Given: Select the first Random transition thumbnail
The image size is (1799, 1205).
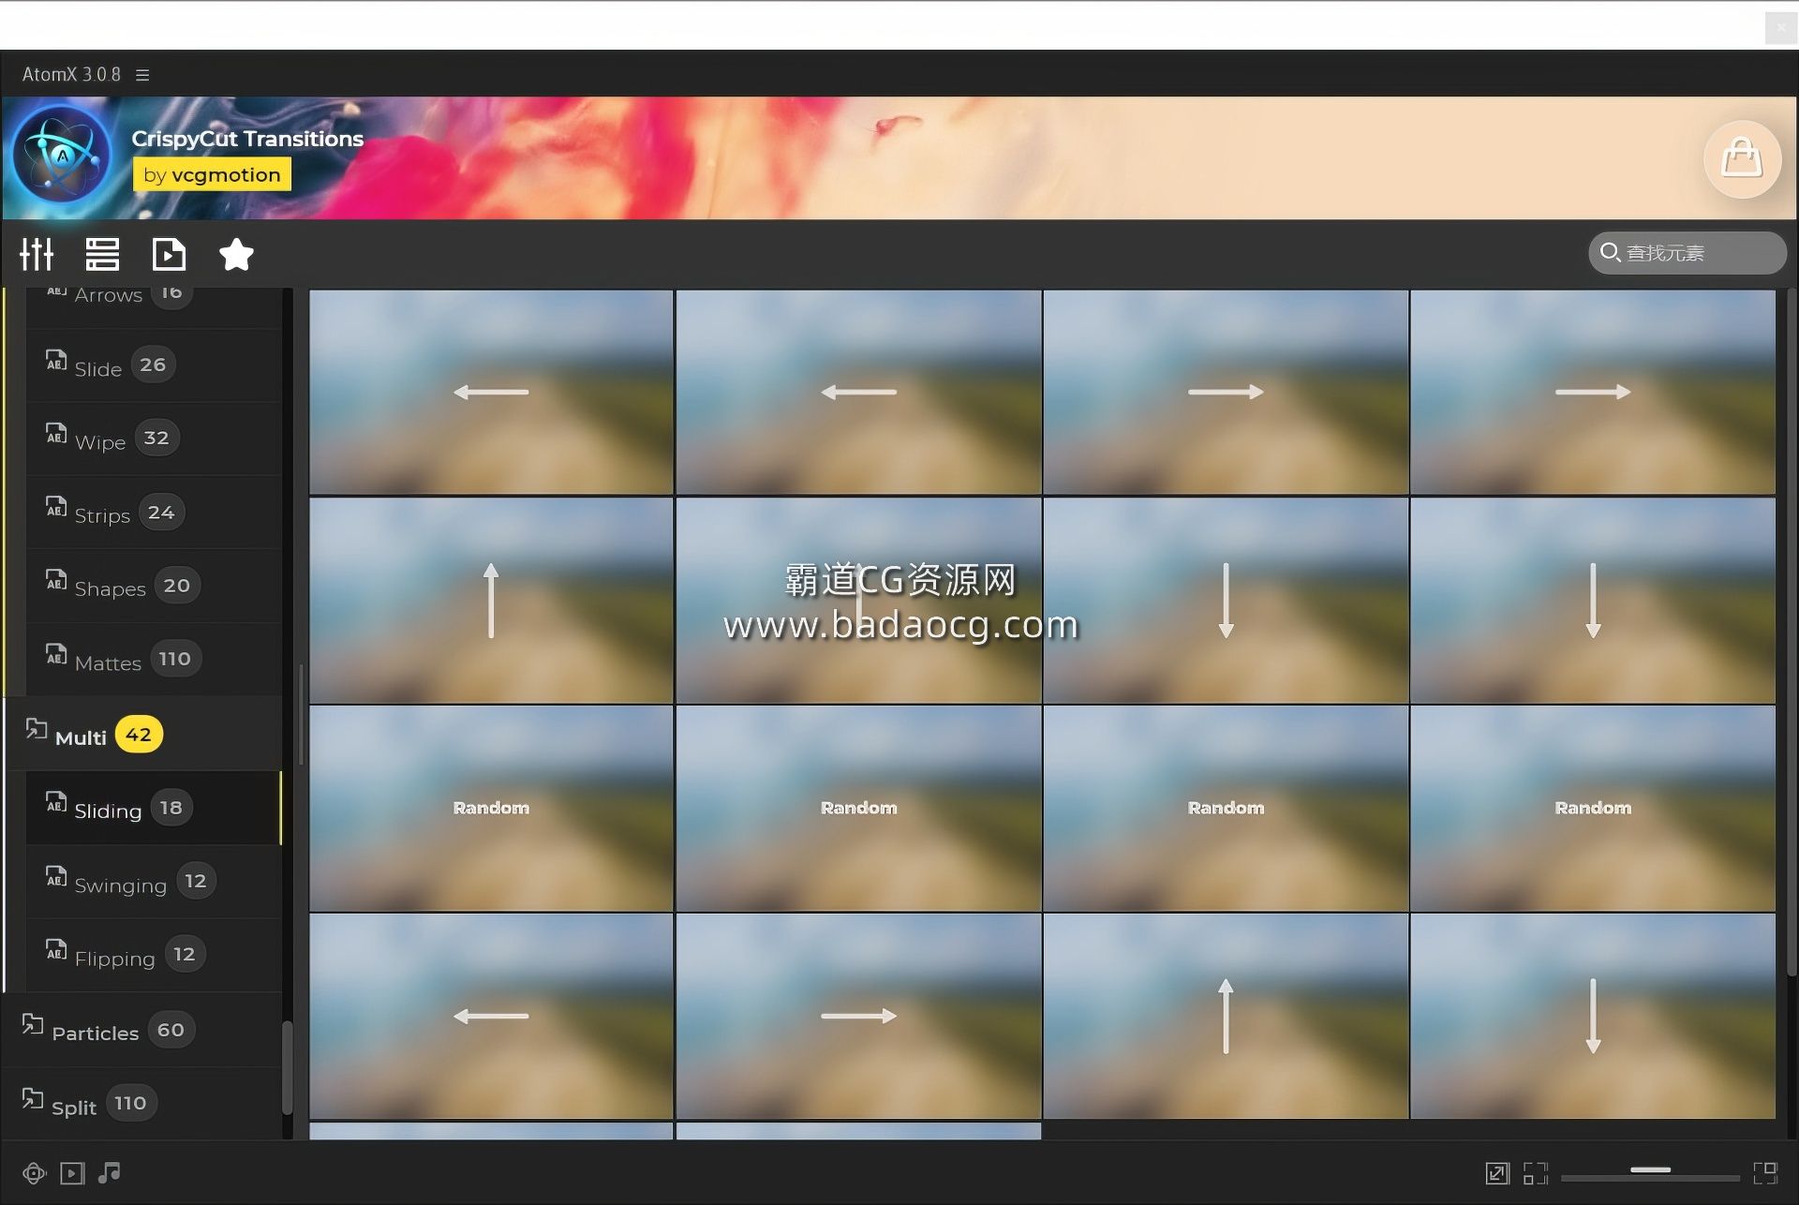Looking at the screenshot, I should (491, 808).
